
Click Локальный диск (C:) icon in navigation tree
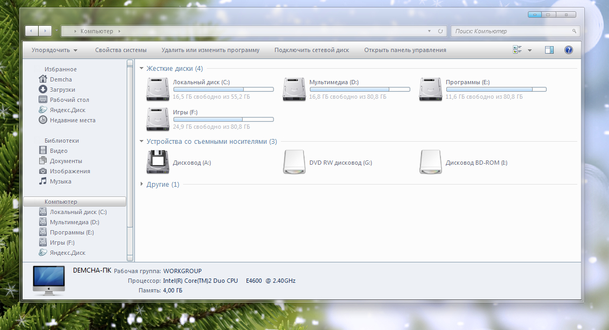(43, 211)
